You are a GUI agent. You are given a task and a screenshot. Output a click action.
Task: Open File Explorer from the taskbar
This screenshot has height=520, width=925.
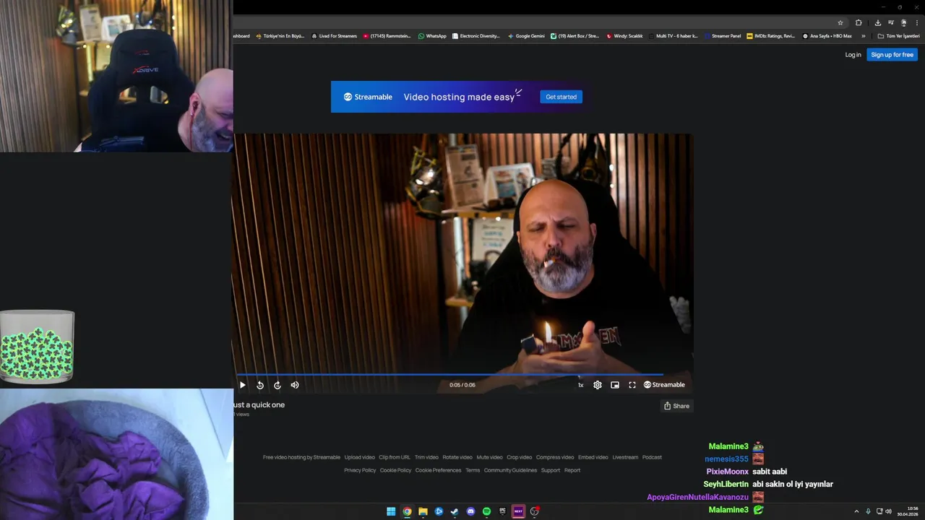[423, 511]
